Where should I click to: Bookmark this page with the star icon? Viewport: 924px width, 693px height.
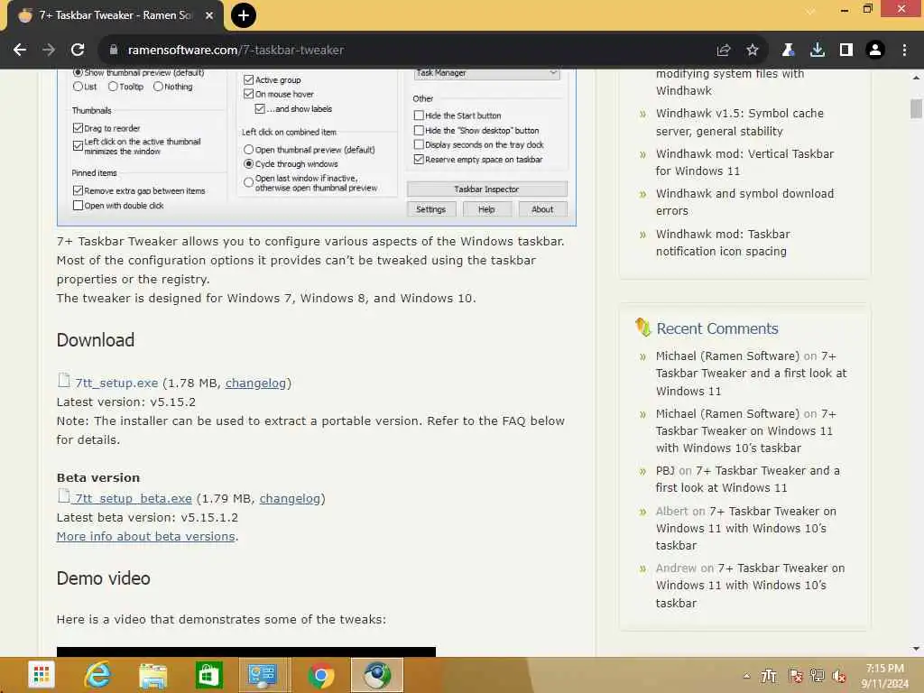[x=753, y=51]
